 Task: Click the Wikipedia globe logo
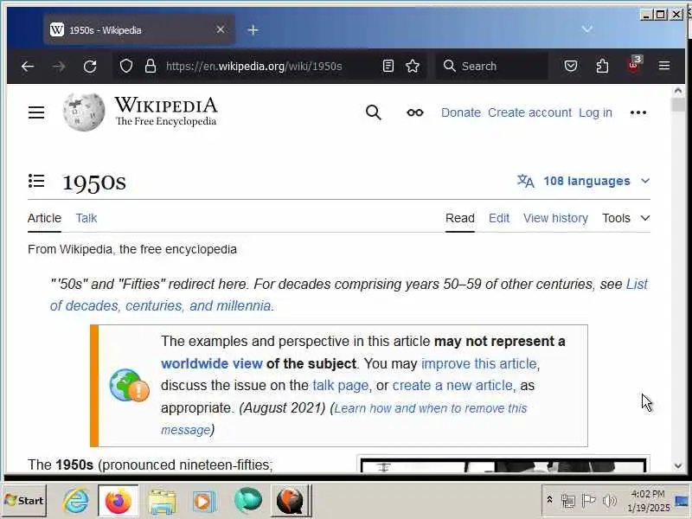[x=84, y=112]
